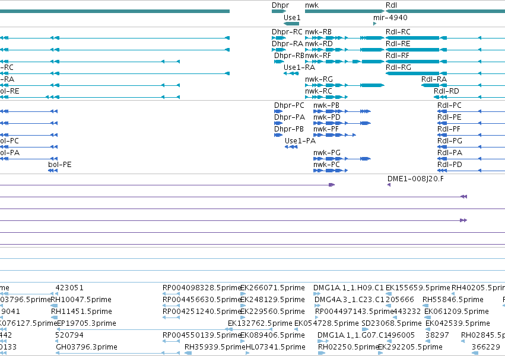Open the nwk-PB protein label

(x=326, y=105)
